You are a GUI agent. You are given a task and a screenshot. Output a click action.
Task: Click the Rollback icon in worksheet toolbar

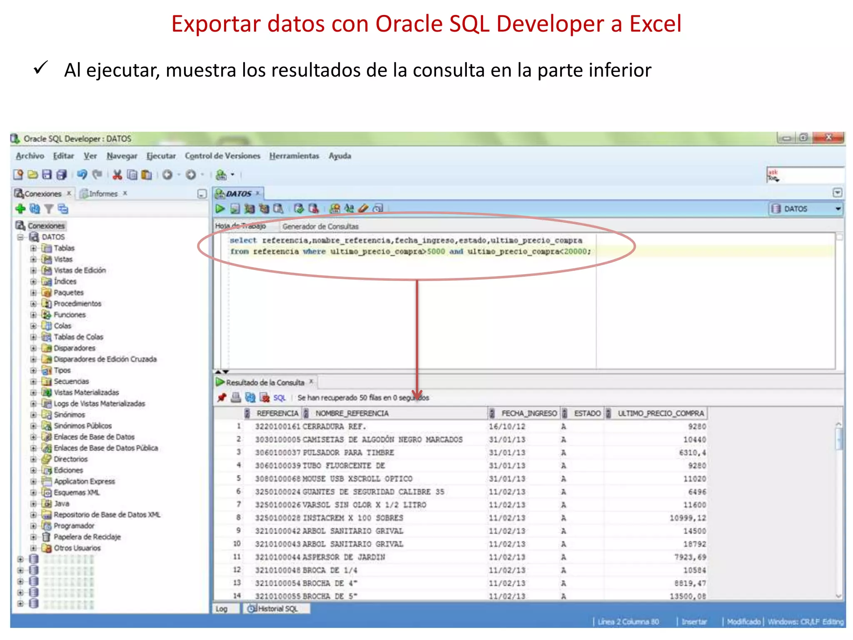(313, 209)
